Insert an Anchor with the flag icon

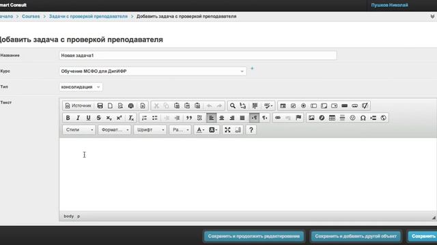coord(298,118)
